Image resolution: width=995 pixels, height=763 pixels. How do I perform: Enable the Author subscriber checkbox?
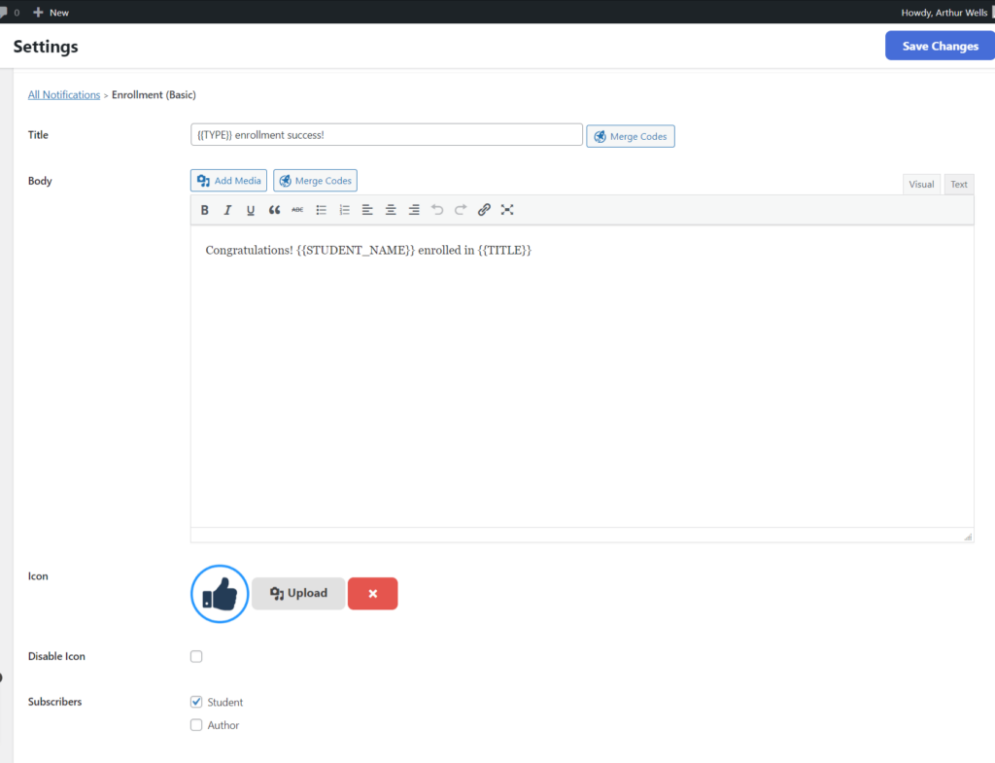tap(196, 724)
